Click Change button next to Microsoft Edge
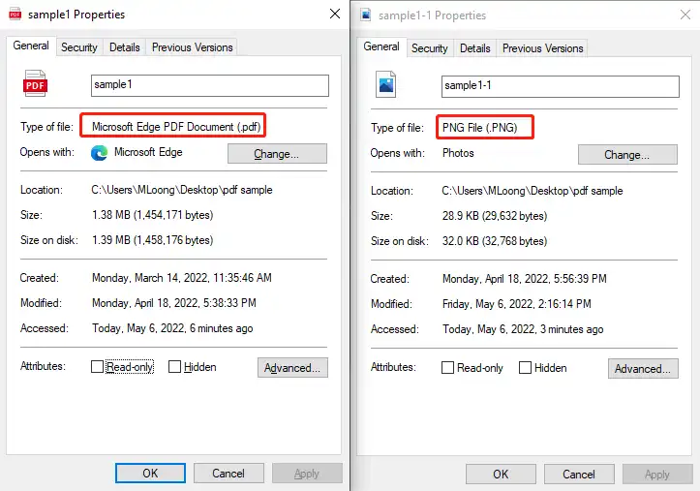This screenshot has width=700, height=491. (x=277, y=154)
